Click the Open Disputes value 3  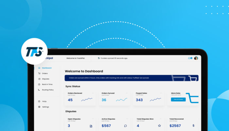[69, 126]
